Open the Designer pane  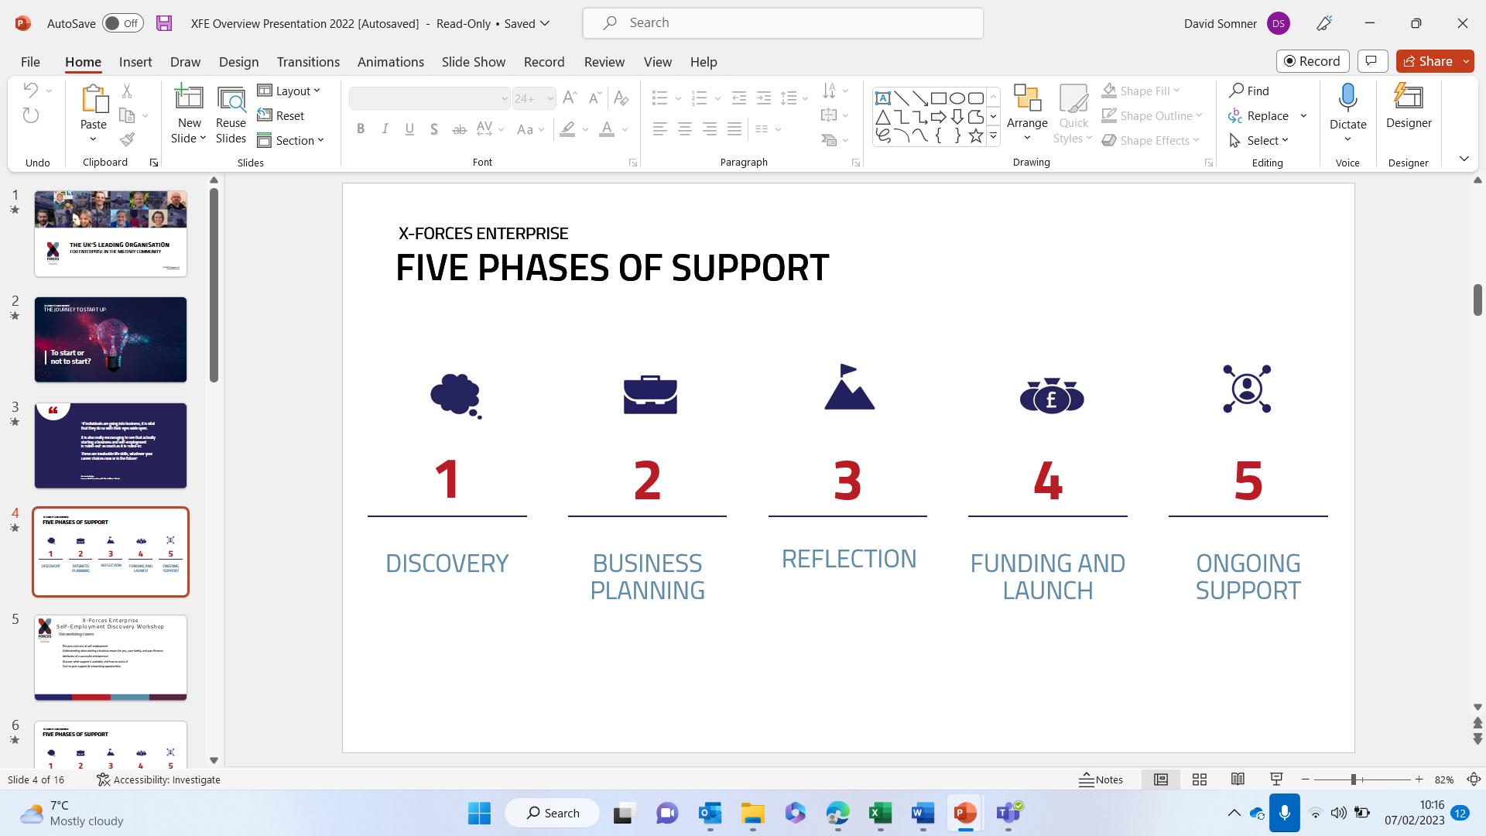coord(1408,107)
